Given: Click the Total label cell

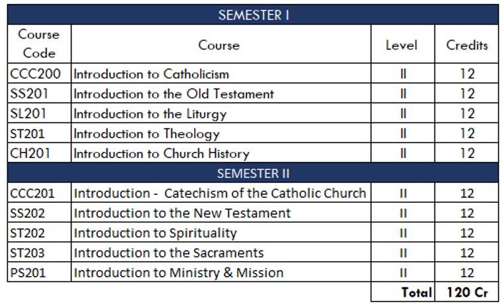Looking at the screenshot, I should [x=416, y=291].
